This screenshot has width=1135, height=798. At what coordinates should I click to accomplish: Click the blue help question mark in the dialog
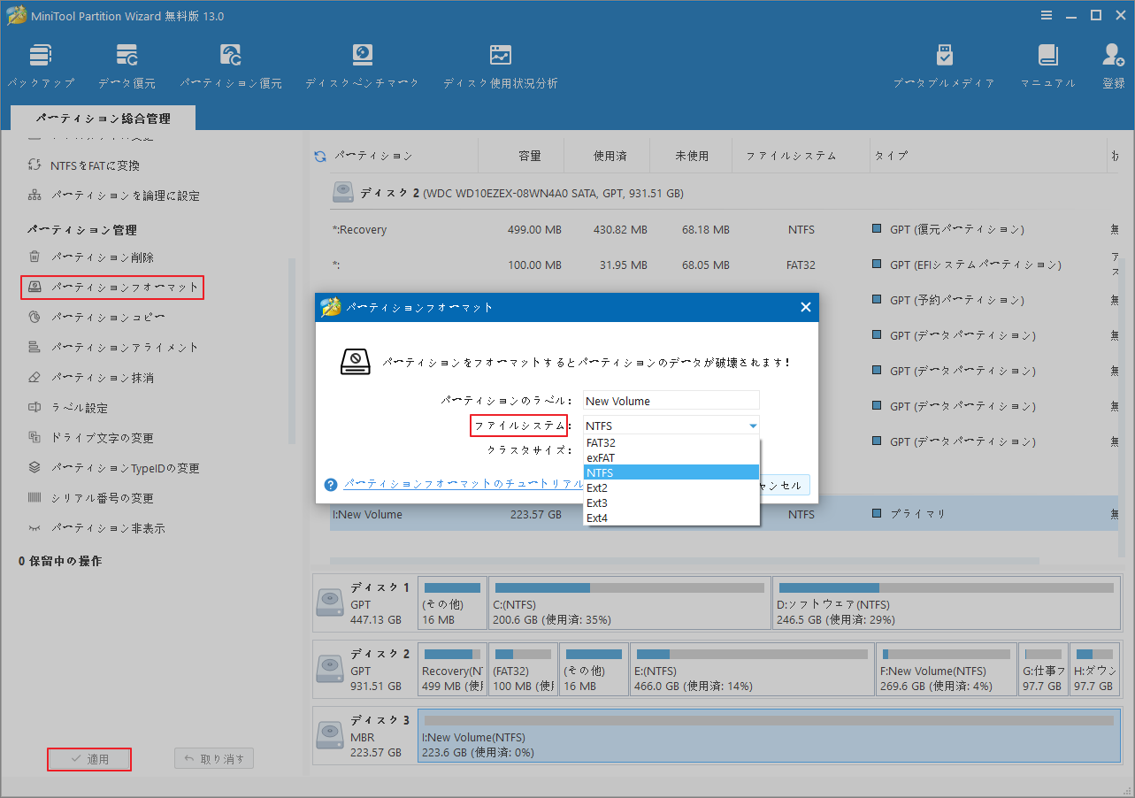(x=330, y=484)
